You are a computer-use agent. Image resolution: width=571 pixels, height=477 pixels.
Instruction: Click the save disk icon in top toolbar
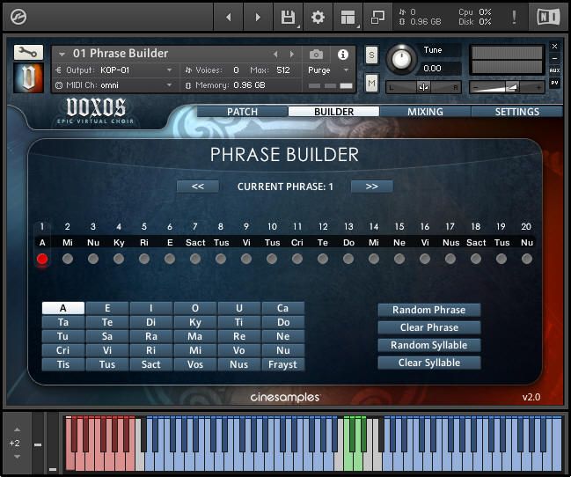(x=288, y=17)
